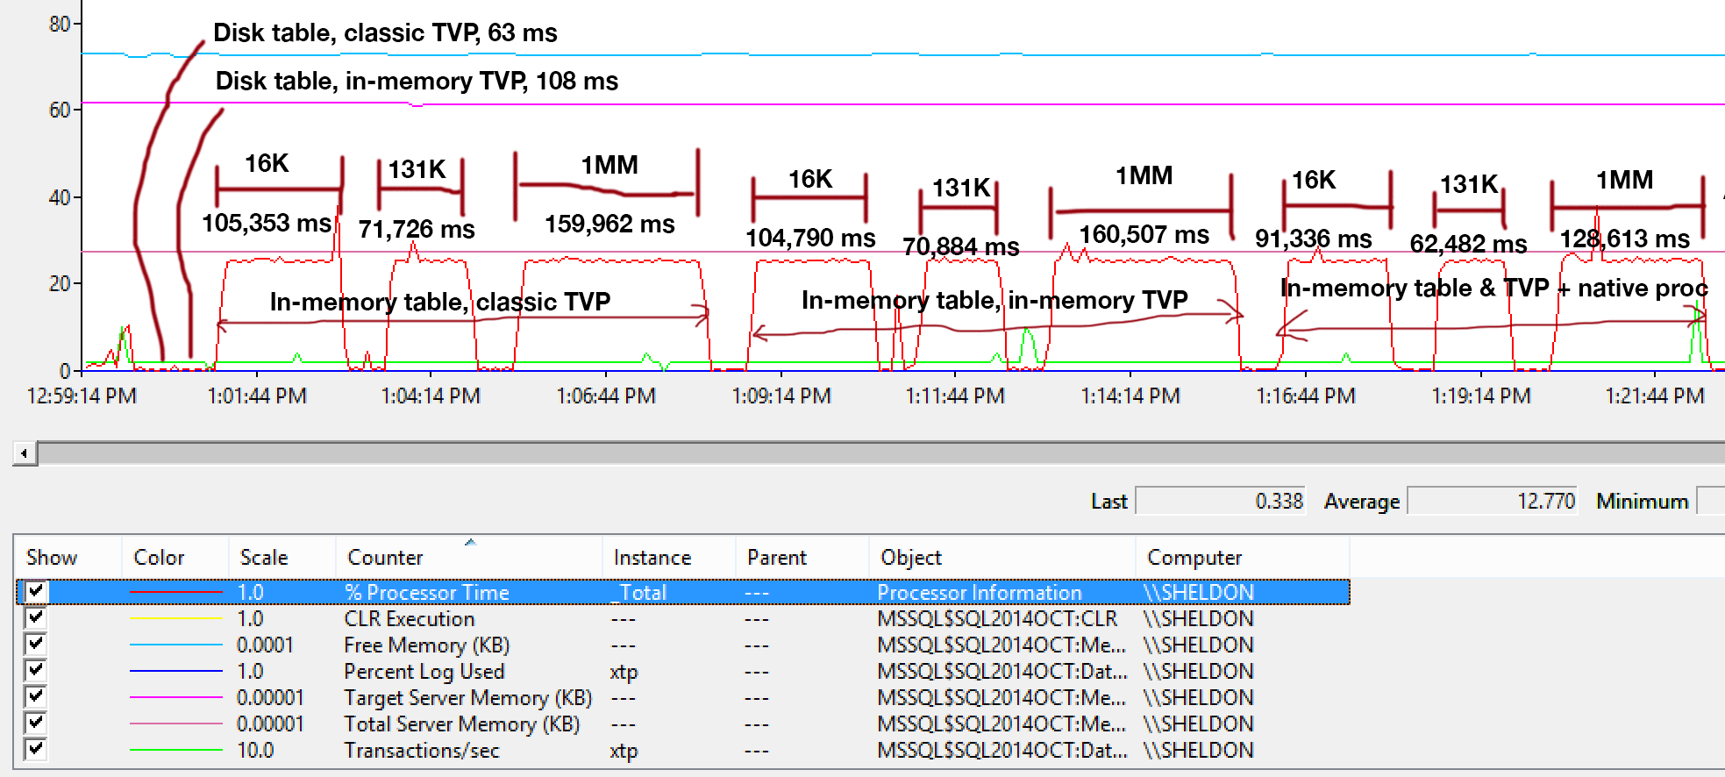
Task: Toggle the Free Memory (KB) show checkbox
Action: tap(35, 644)
